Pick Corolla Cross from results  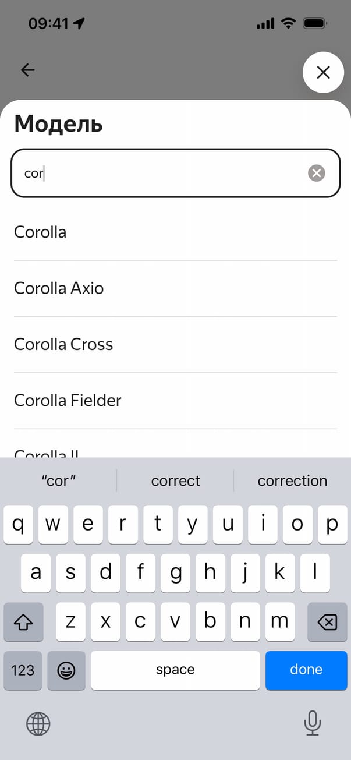63,344
